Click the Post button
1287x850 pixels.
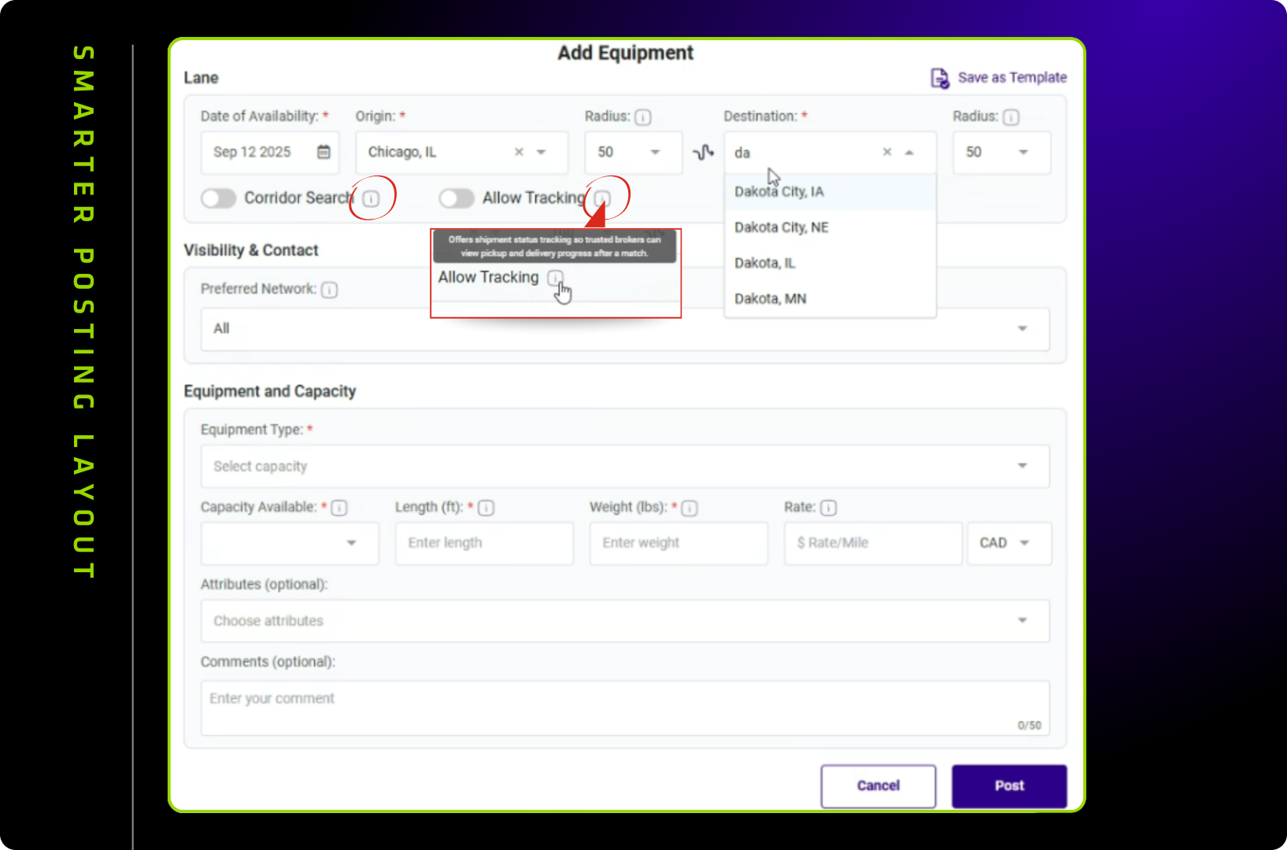point(1009,786)
